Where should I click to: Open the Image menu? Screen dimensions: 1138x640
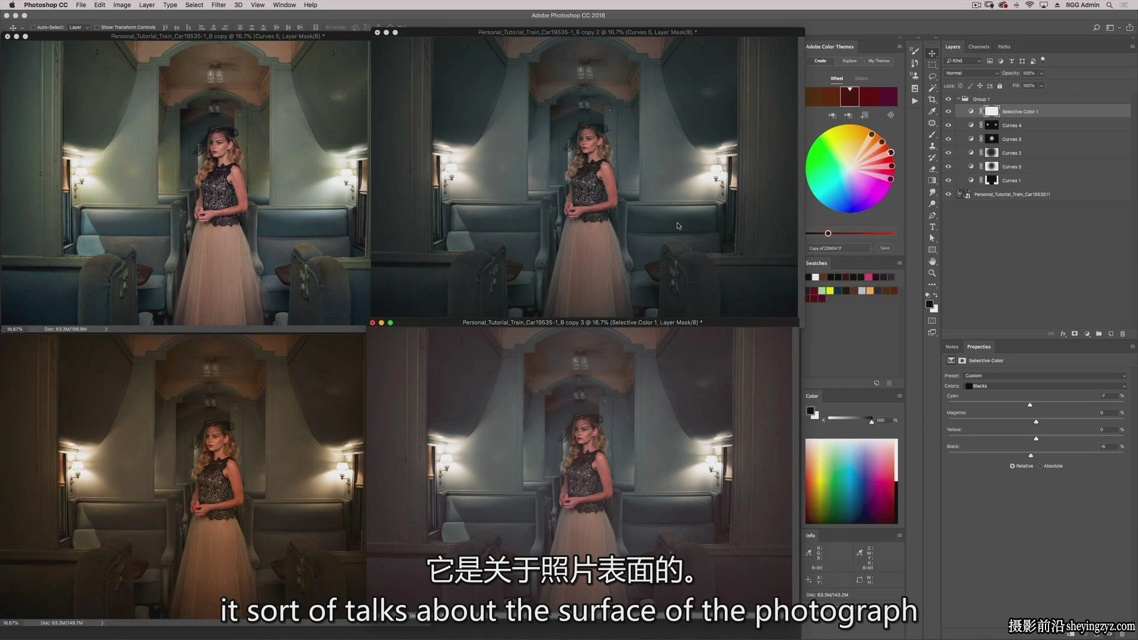[x=122, y=5]
